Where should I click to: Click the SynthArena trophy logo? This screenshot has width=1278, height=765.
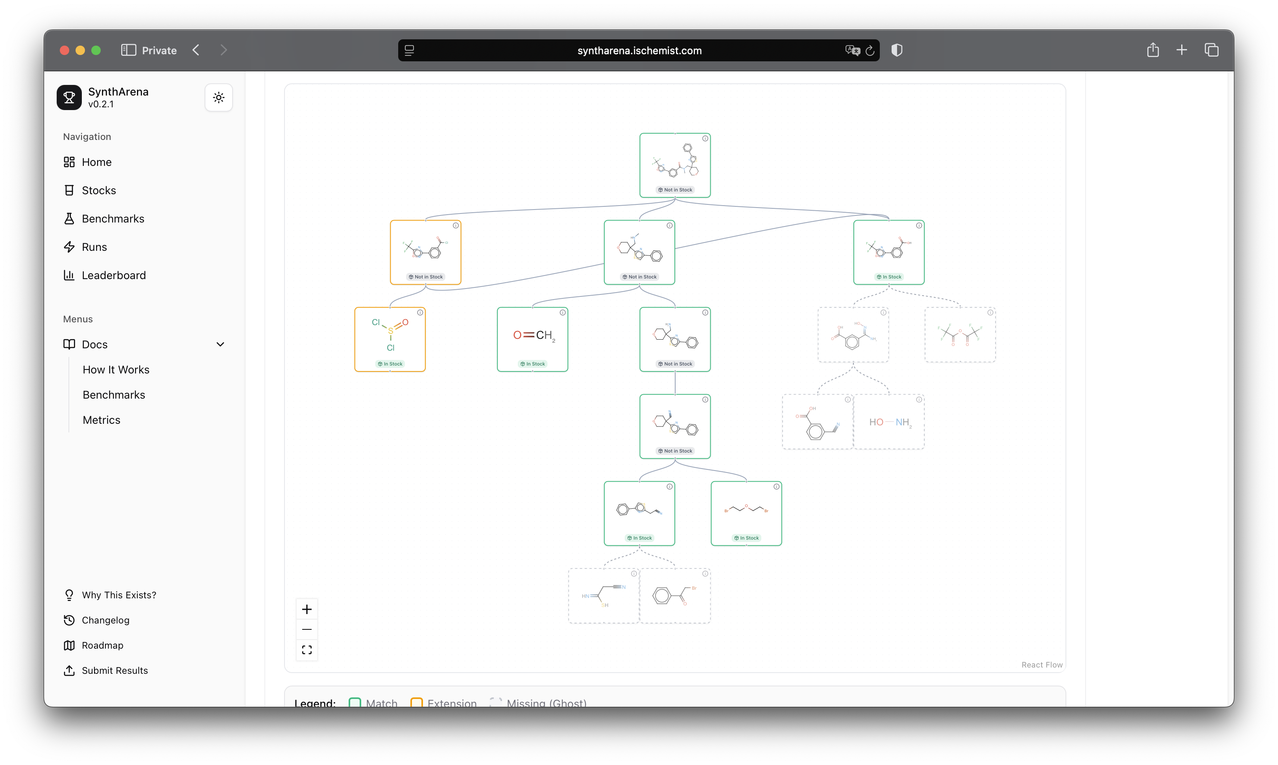coord(69,97)
